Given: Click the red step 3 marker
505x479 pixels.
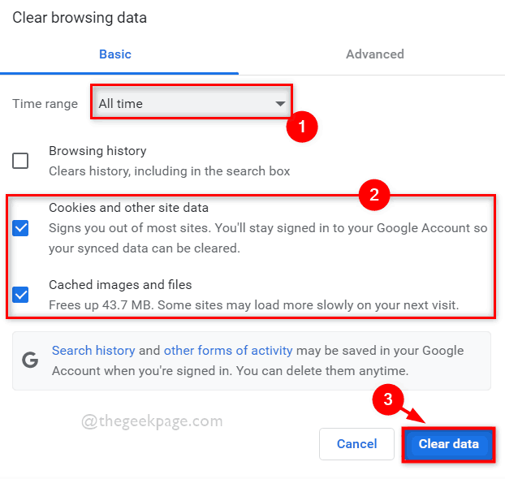Looking at the screenshot, I should [x=388, y=399].
